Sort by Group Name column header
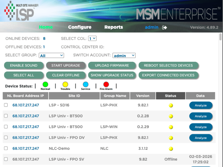The height and width of the screenshot is (167, 223). (115, 96)
